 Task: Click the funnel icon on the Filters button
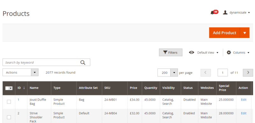[165, 53]
